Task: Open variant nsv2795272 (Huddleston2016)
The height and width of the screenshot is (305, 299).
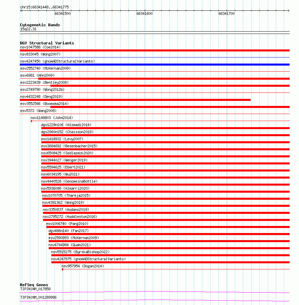Action: point(70,217)
